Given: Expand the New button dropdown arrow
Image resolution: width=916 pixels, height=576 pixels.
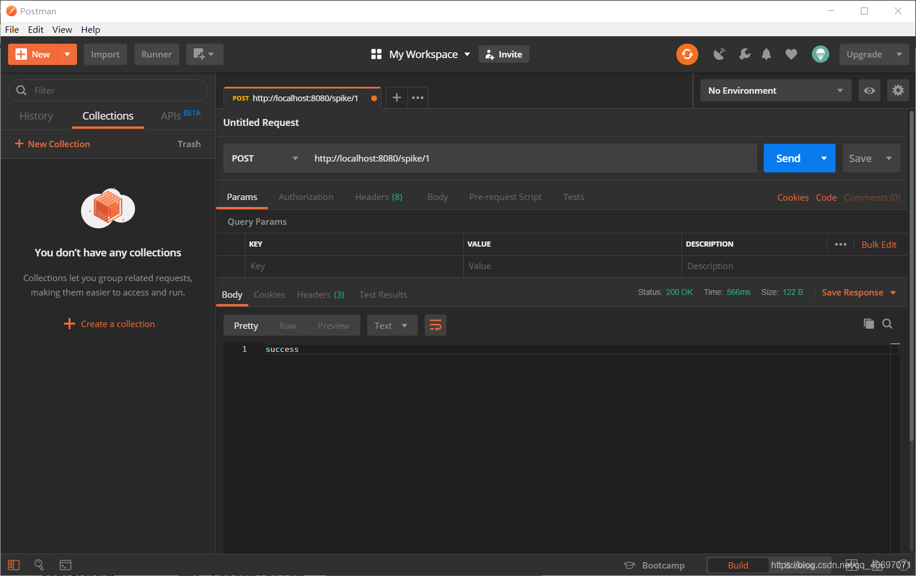Looking at the screenshot, I should pos(67,54).
